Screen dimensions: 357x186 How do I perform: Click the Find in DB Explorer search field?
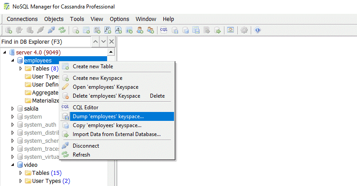pyautogui.click(x=45, y=42)
